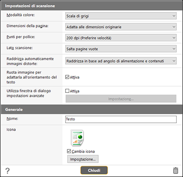Click the arrow of the 200 dpi combo
The image size is (183, 177).
click(174, 38)
